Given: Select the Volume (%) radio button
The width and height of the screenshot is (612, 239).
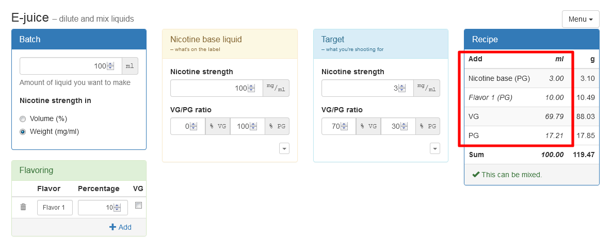Looking at the screenshot, I should [23, 119].
